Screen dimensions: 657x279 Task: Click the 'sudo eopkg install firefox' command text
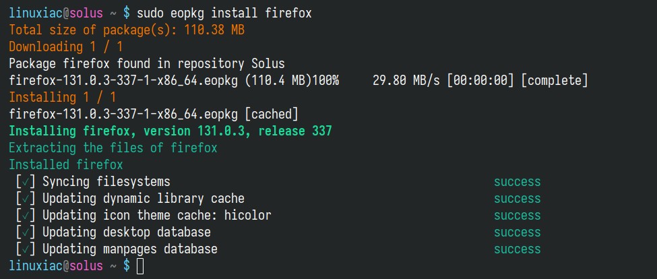224,13
